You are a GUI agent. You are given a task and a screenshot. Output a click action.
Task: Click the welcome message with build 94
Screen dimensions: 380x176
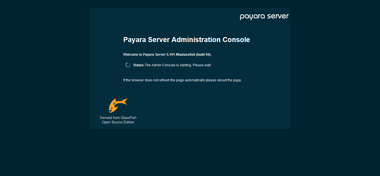pos(167,54)
